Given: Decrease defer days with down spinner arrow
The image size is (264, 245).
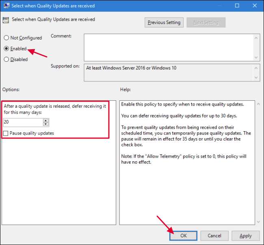Looking at the screenshot, I should [x=46, y=124].
